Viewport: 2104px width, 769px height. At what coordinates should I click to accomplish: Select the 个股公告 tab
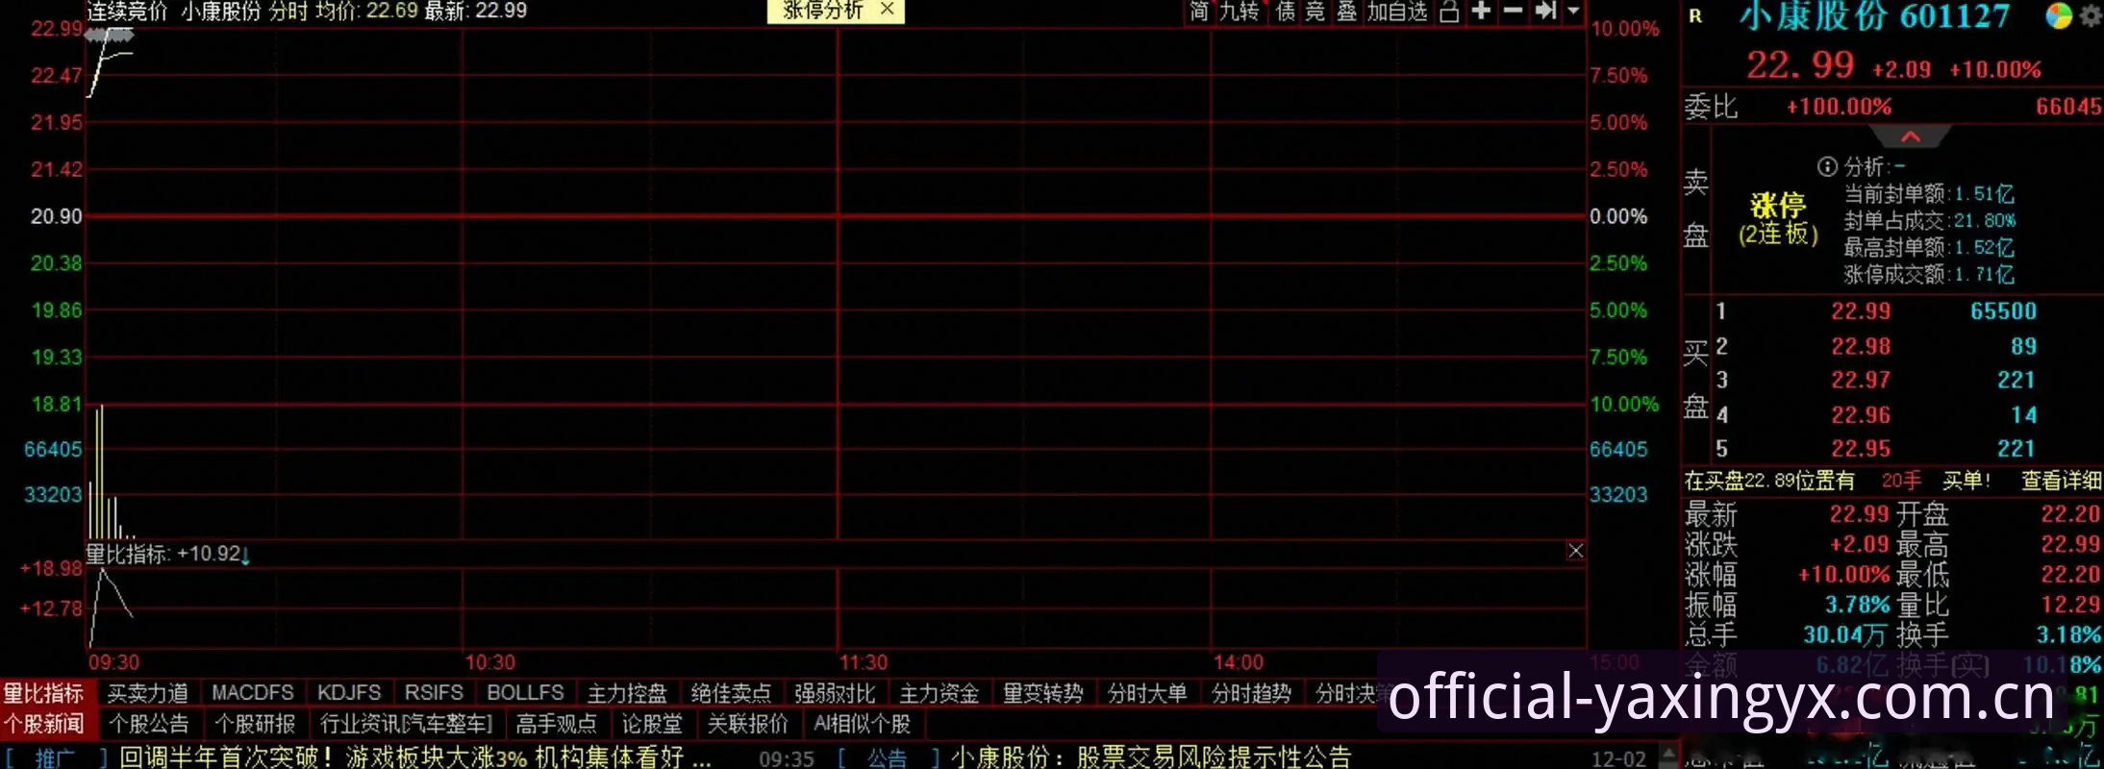tap(149, 724)
